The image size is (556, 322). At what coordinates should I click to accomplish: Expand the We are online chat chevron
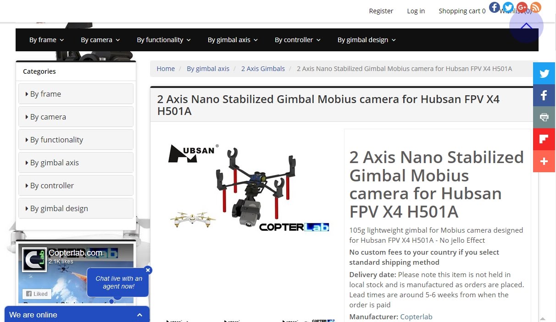coord(140,315)
